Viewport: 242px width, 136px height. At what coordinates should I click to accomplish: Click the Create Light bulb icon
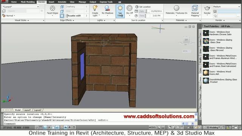click(x=95, y=8)
